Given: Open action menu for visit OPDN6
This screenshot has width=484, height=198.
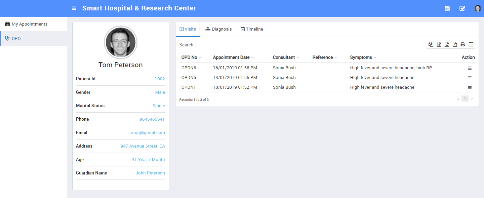Looking at the screenshot, I should (470, 68).
